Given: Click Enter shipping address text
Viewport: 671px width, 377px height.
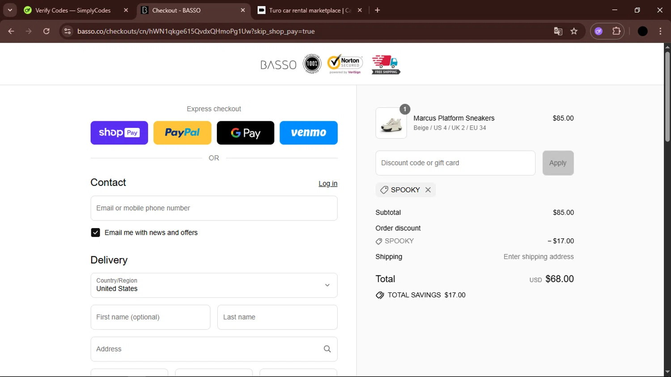Looking at the screenshot, I should [x=539, y=257].
